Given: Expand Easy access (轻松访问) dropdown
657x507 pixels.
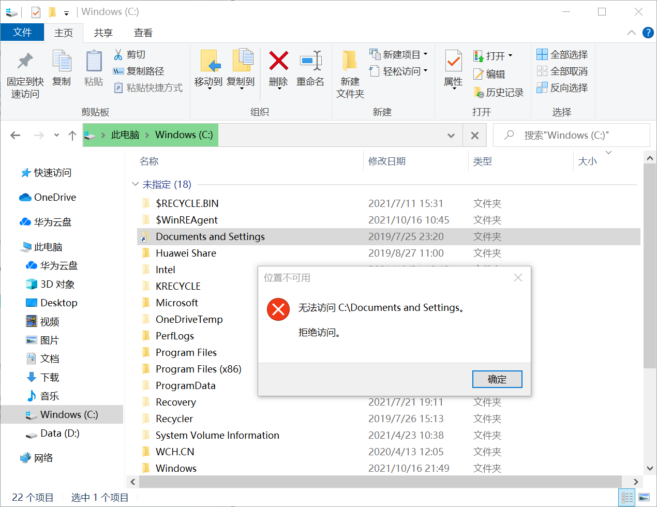Looking at the screenshot, I should pos(425,71).
